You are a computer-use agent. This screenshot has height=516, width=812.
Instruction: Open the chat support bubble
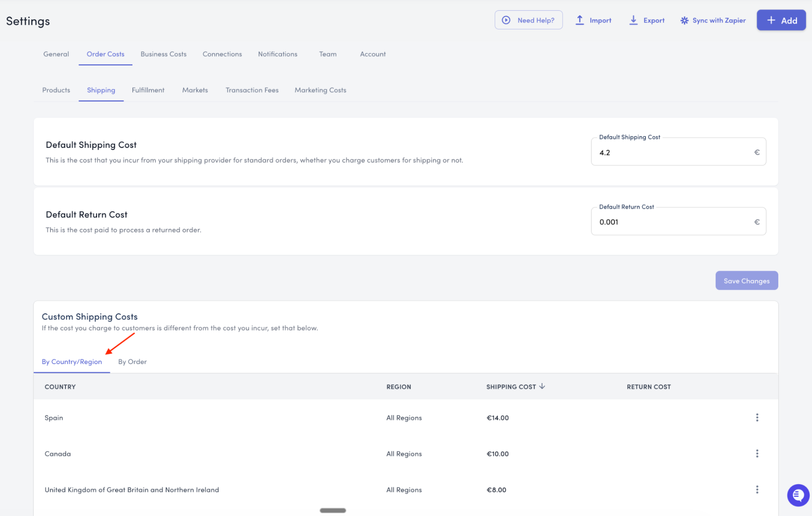tap(798, 495)
